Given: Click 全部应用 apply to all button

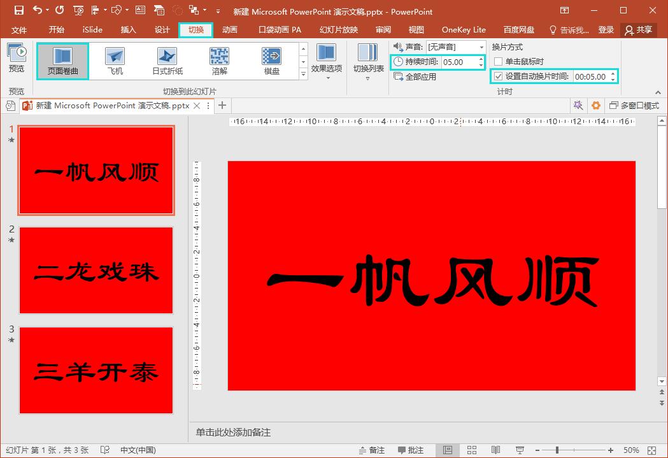Looking at the screenshot, I should 415,76.
